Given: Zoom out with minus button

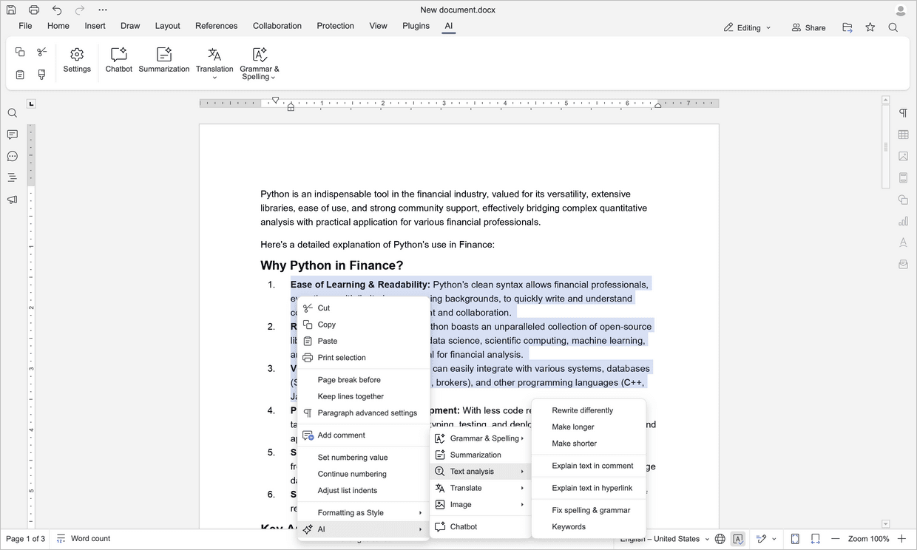Looking at the screenshot, I should click(x=835, y=539).
